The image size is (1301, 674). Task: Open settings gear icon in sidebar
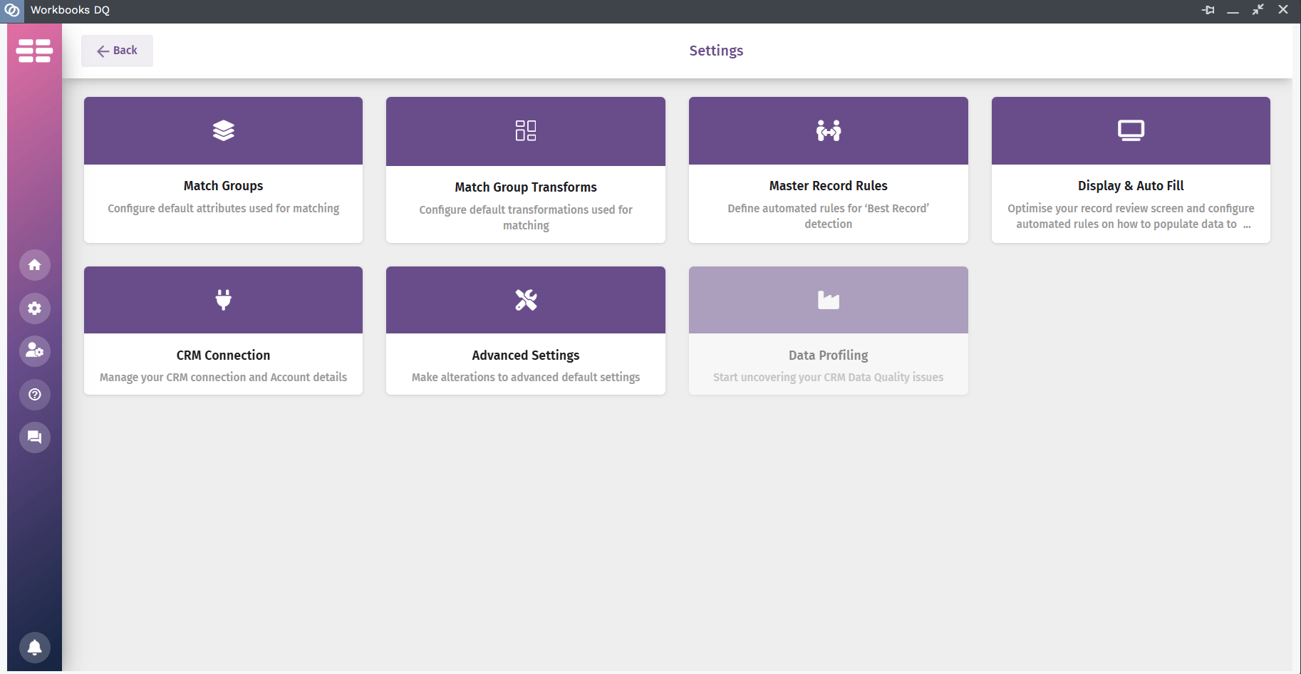click(x=34, y=309)
